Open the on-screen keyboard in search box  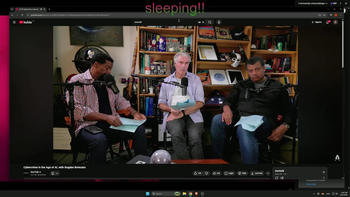point(199,22)
